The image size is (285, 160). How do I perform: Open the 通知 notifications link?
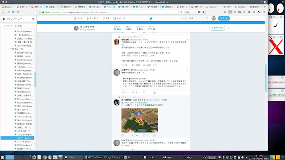point(106,18)
